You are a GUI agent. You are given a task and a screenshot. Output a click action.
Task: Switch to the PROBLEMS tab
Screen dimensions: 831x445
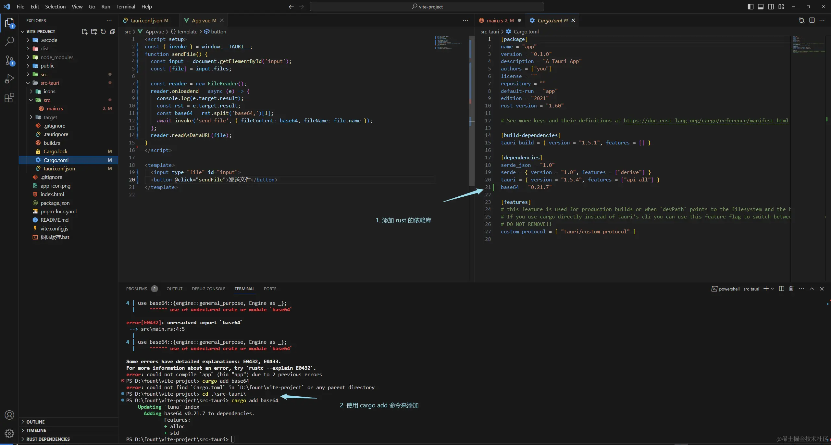136,289
